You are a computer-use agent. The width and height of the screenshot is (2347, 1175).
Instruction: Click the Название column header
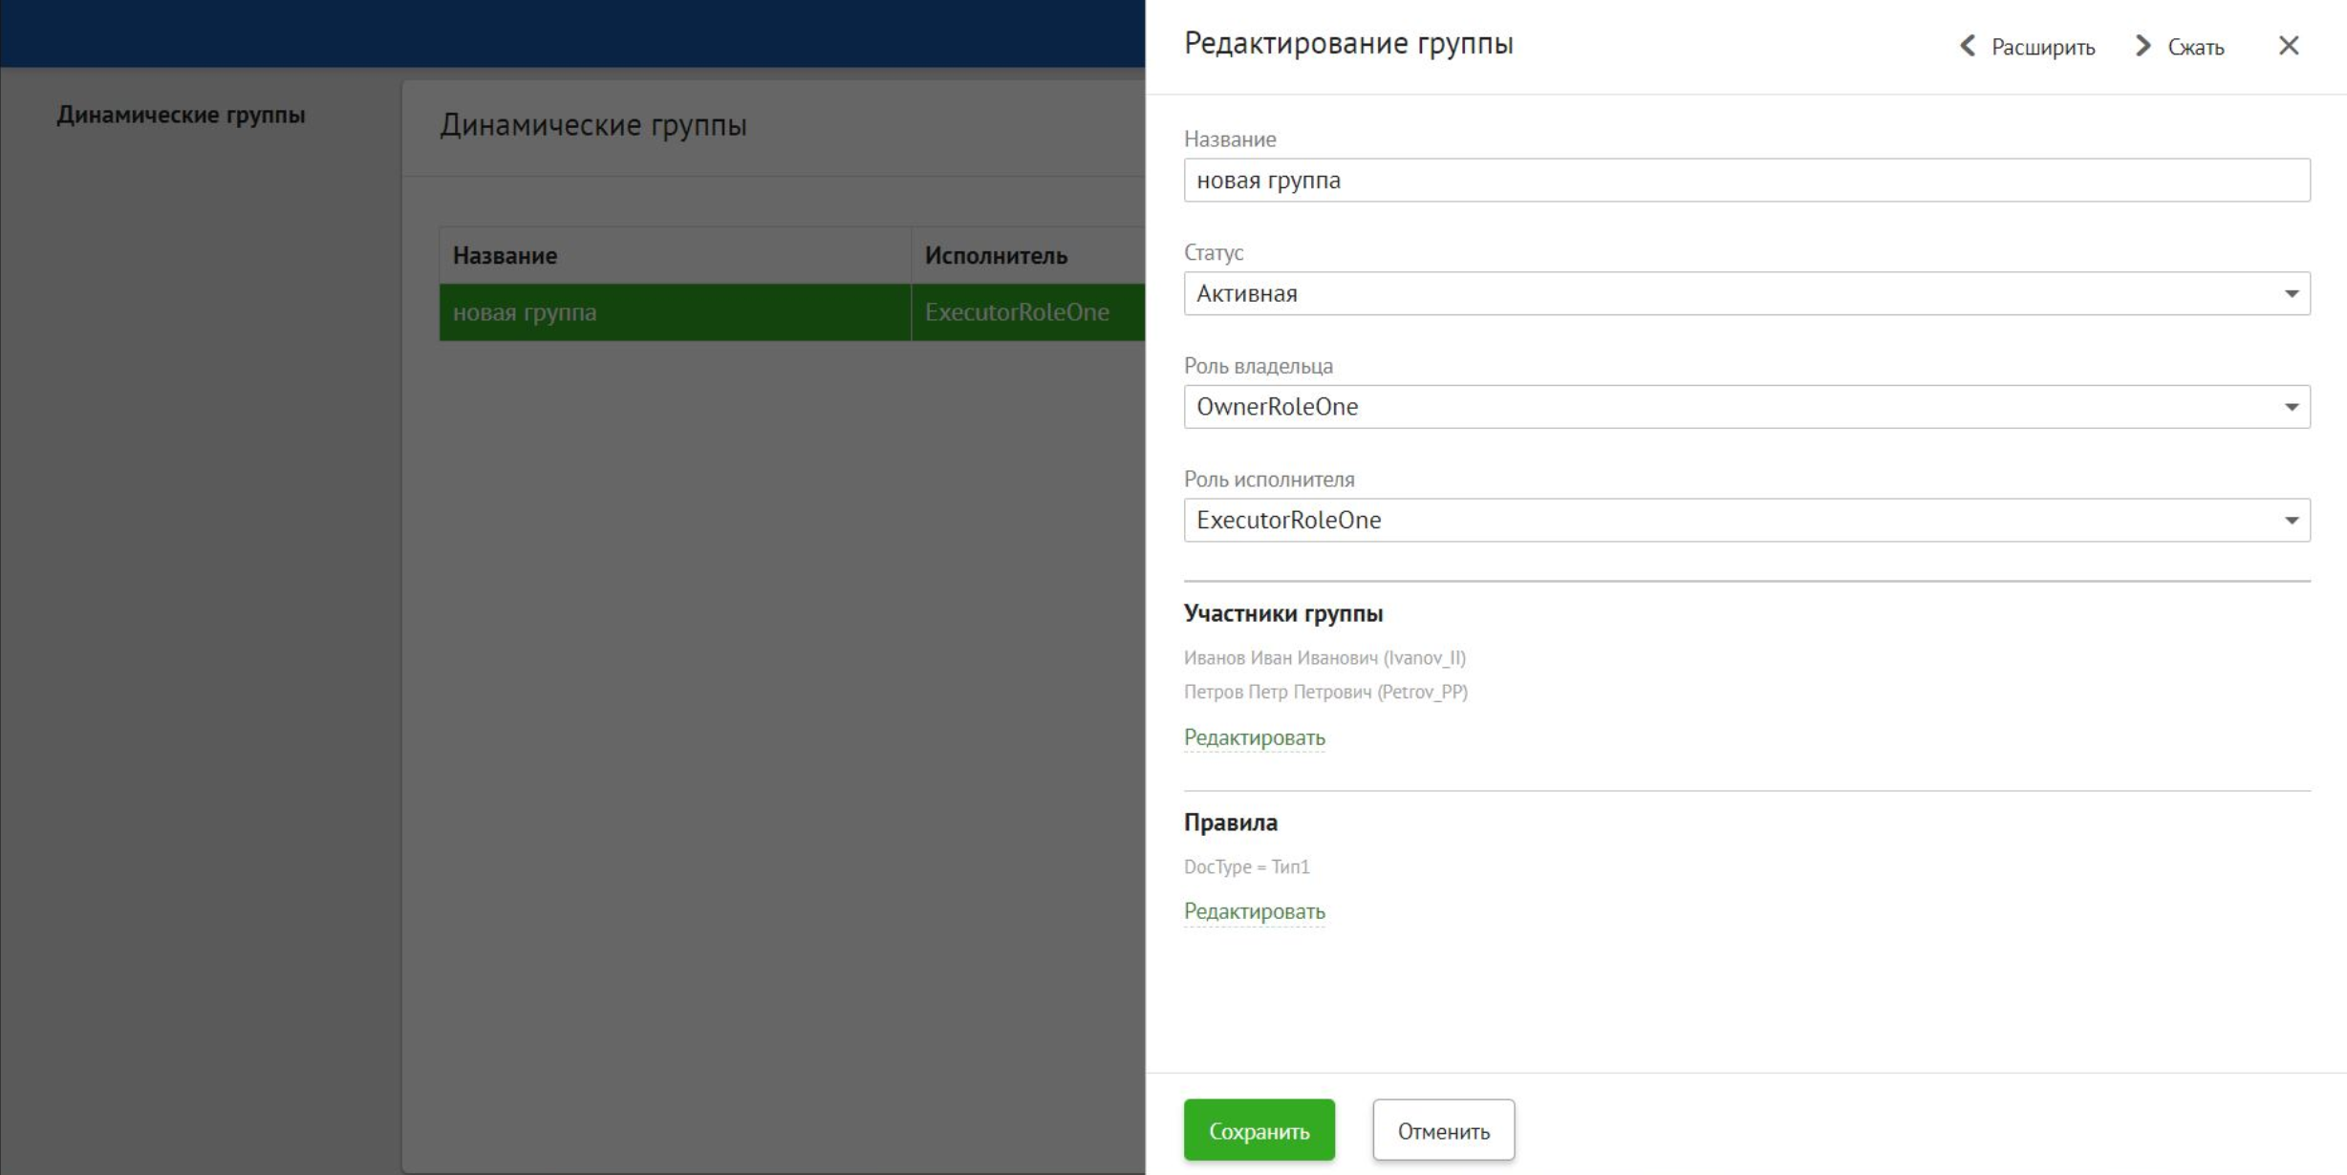coord(504,255)
